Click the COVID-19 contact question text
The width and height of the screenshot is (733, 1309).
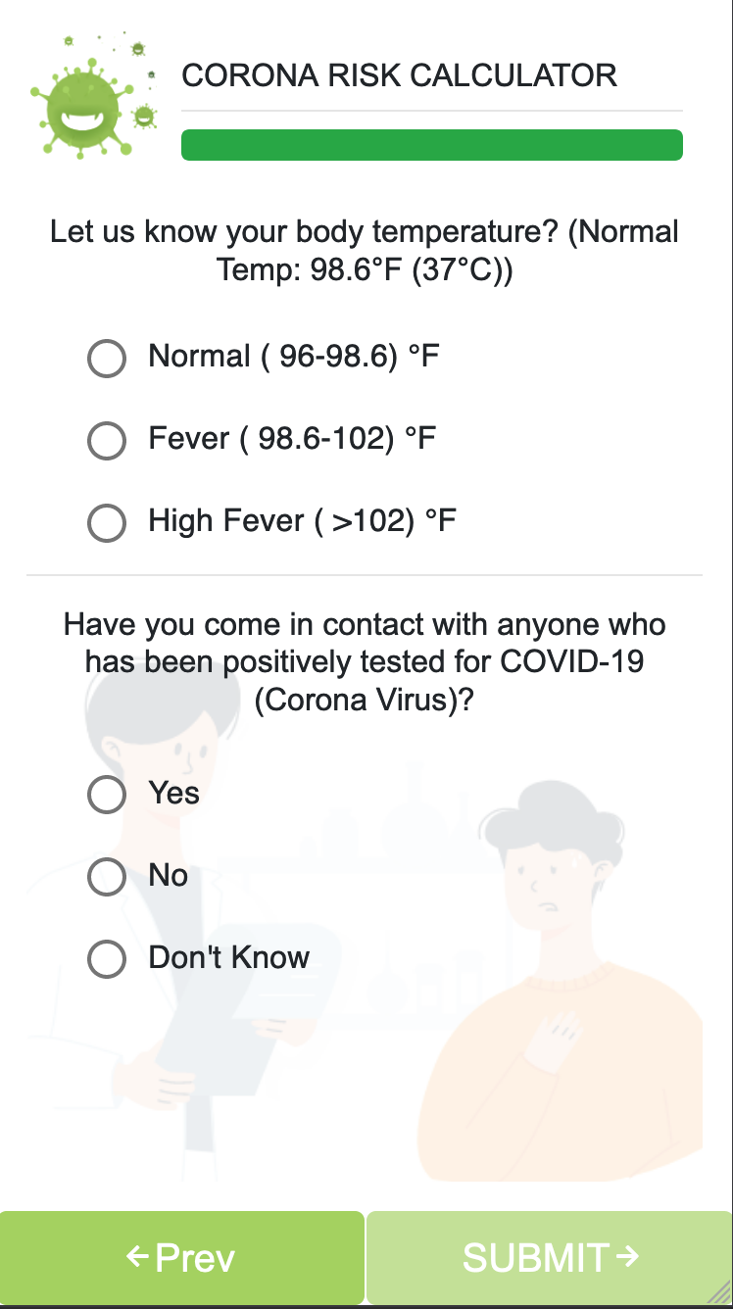(x=365, y=662)
